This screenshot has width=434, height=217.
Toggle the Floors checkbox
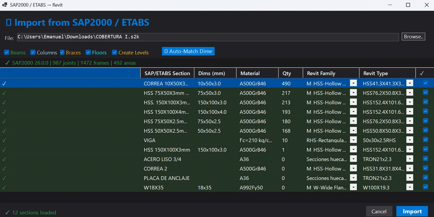[88, 53]
